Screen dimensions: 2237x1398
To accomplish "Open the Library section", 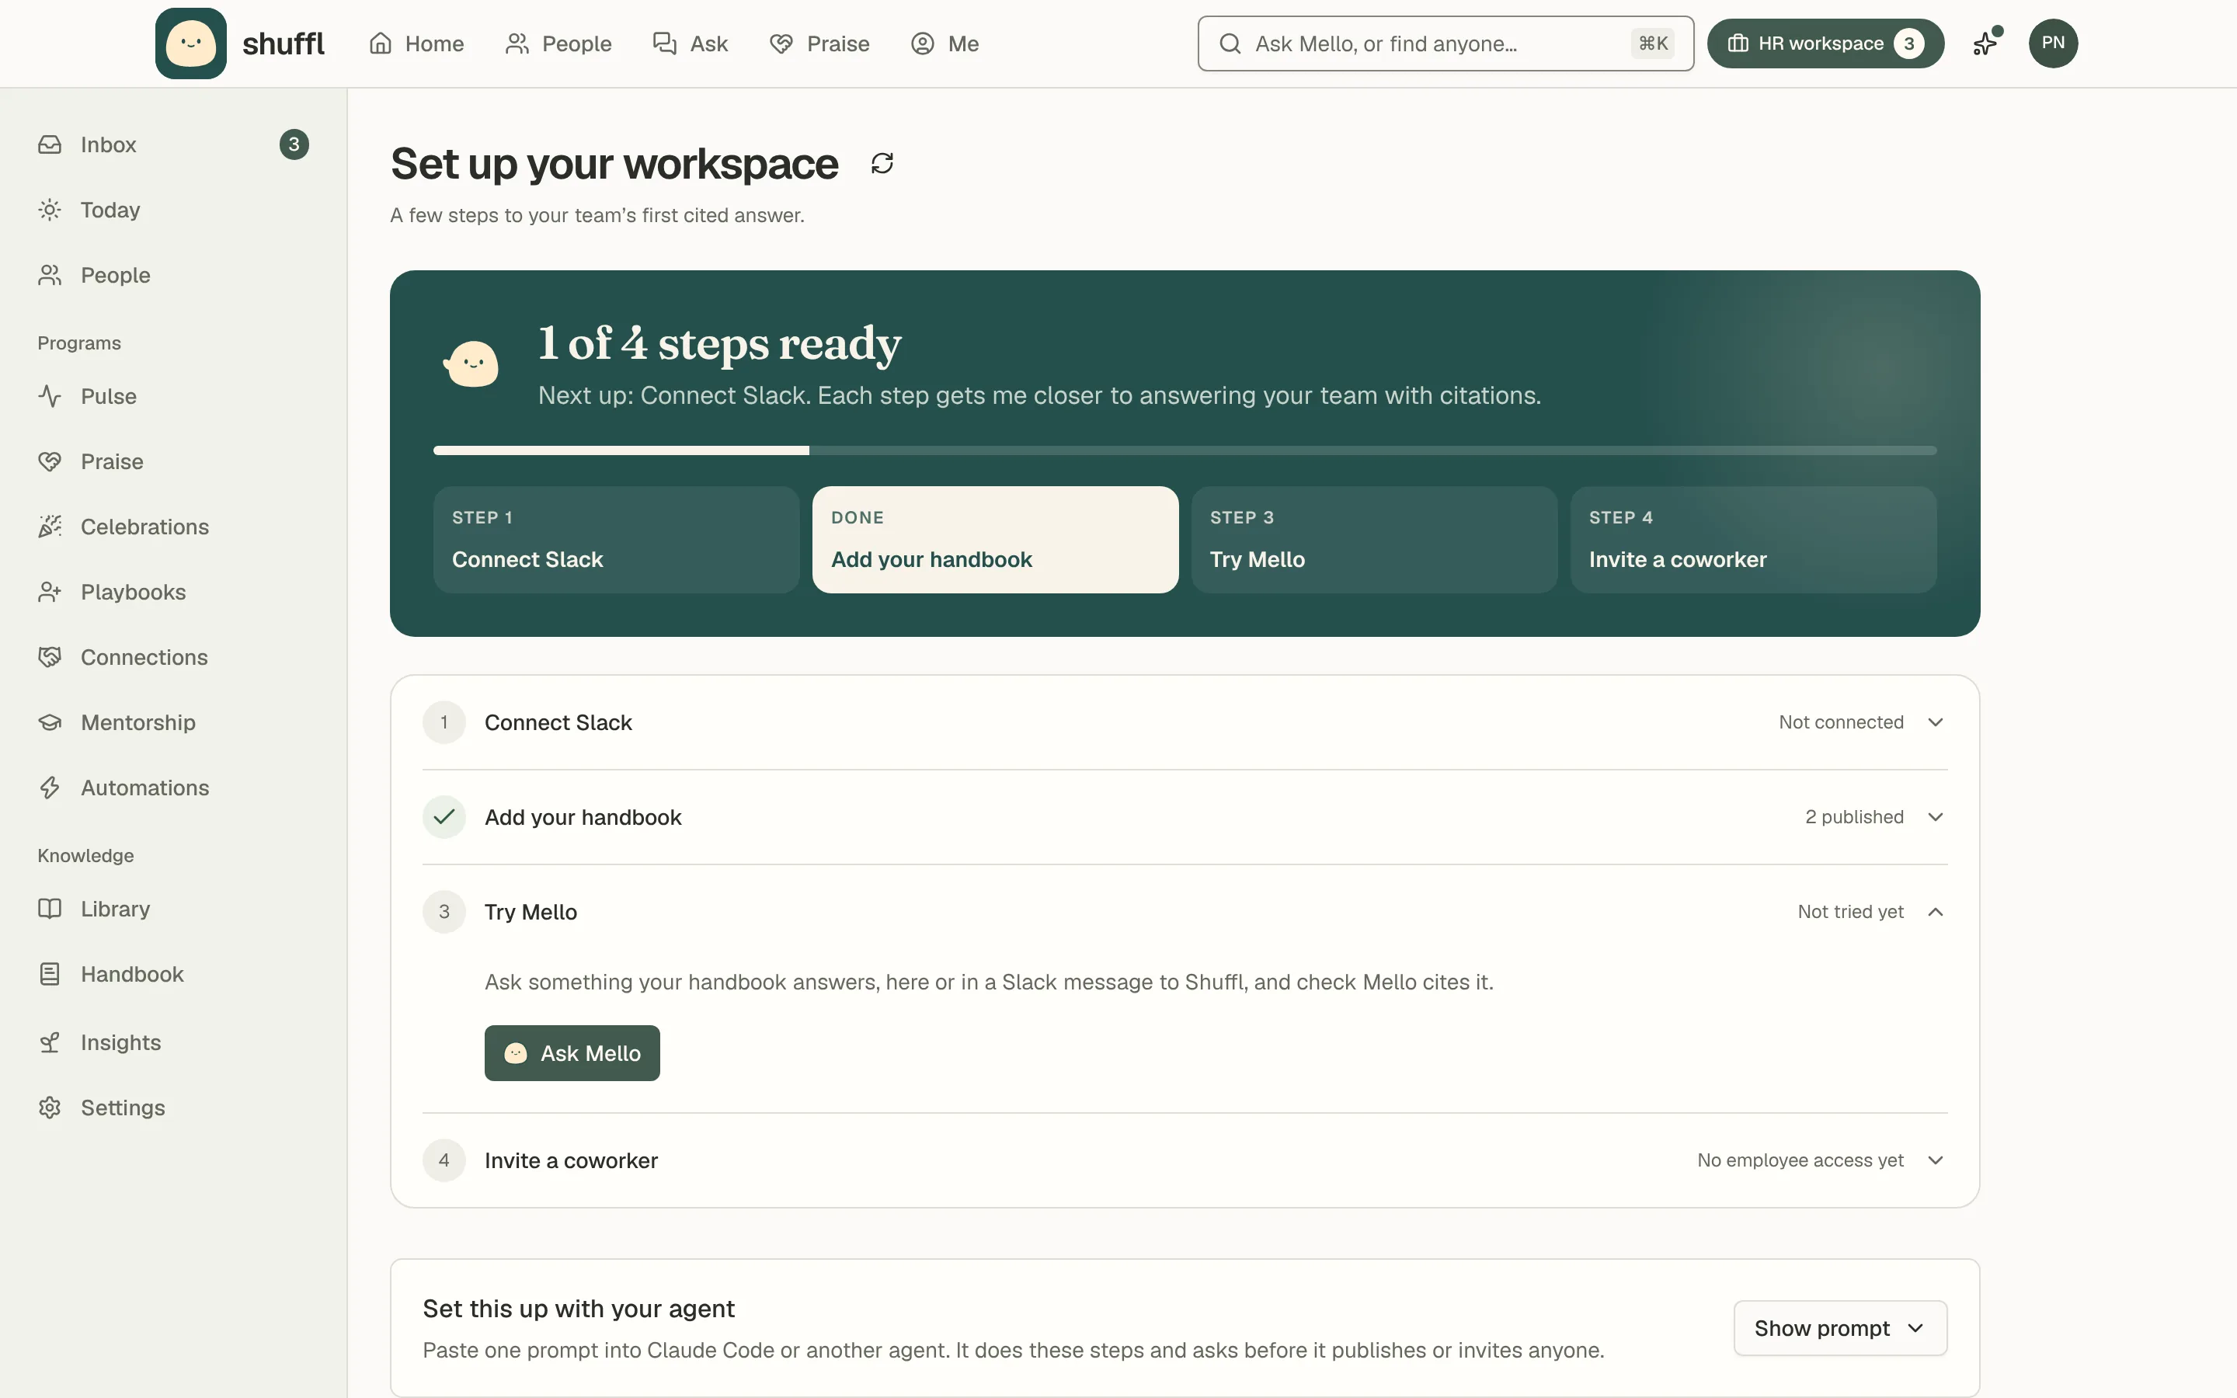I will 174,909.
